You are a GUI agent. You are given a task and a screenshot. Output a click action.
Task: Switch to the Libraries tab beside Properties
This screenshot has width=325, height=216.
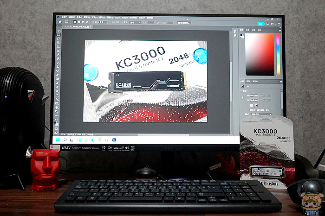(x=255, y=81)
